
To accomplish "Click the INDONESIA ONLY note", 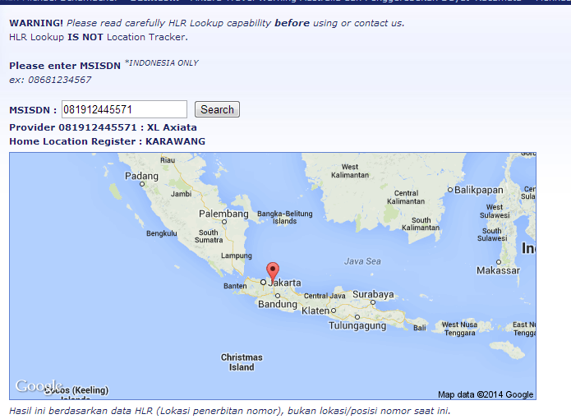I will (x=162, y=63).
